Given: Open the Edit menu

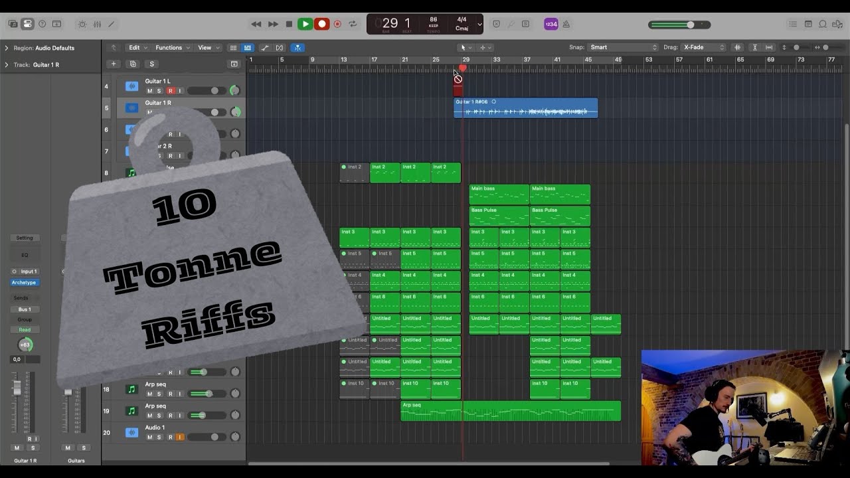Looking at the screenshot, I should click(x=137, y=48).
